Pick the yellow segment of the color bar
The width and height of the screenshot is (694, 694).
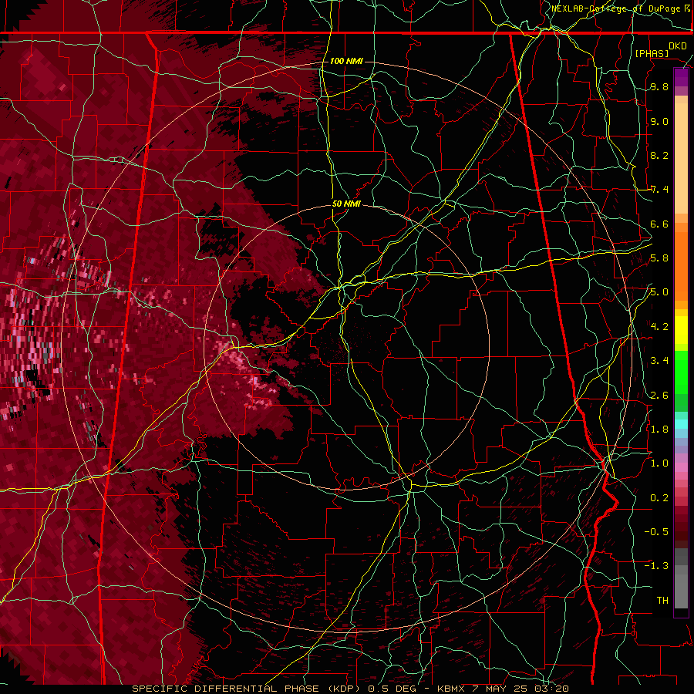(681, 330)
